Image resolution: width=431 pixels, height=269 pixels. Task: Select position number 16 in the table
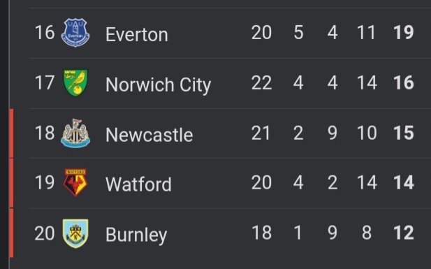(45, 33)
